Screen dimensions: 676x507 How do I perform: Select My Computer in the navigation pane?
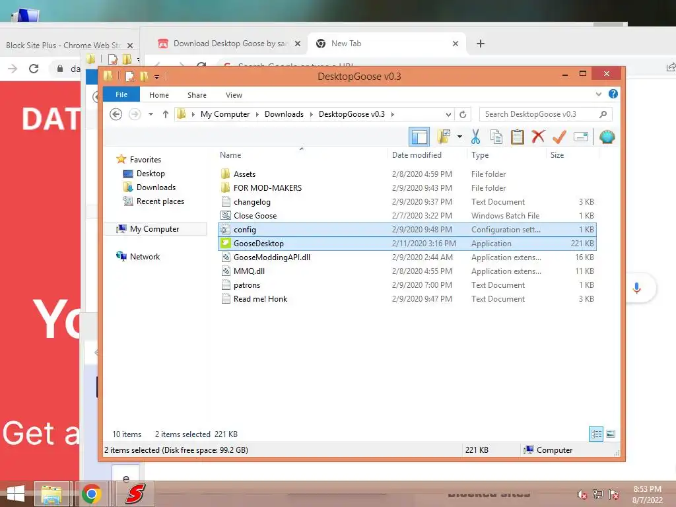pos(154,229)
